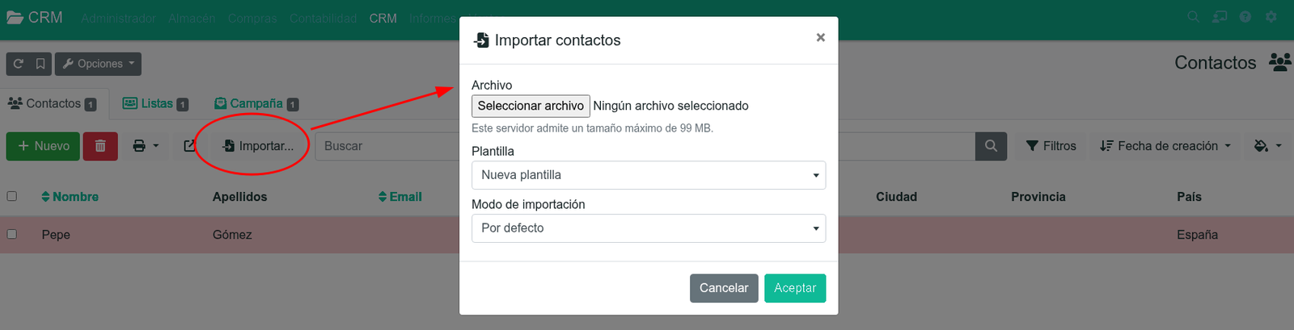
Task: Open Modo de importación dropdown
Action: click(649, 228)
